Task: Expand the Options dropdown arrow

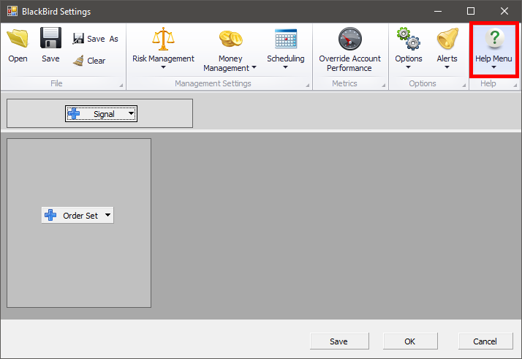Action: point(408,67)
